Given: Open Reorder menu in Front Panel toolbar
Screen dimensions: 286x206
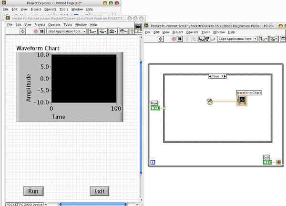Looking at the screenshot, I should pyautogui.click(x=123, y=31).
